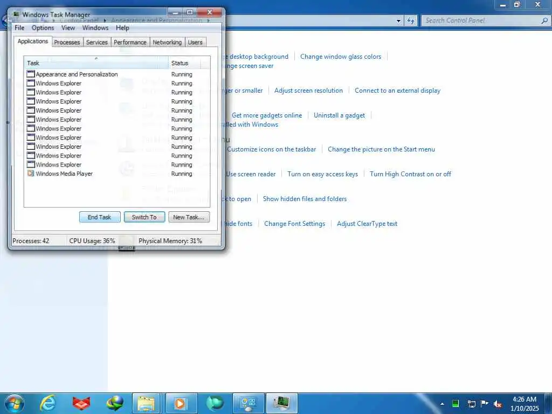The image size is (552, 414).
Task: Click Physical Memory: 31% status text
Action: [170, 241]
